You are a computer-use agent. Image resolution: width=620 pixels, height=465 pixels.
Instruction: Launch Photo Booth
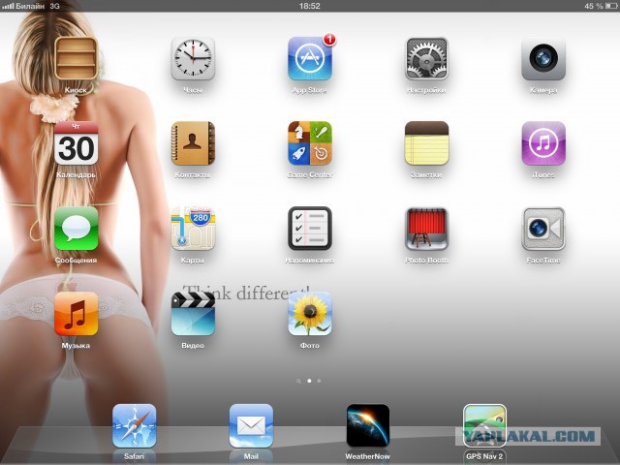[x=426, y=229]
